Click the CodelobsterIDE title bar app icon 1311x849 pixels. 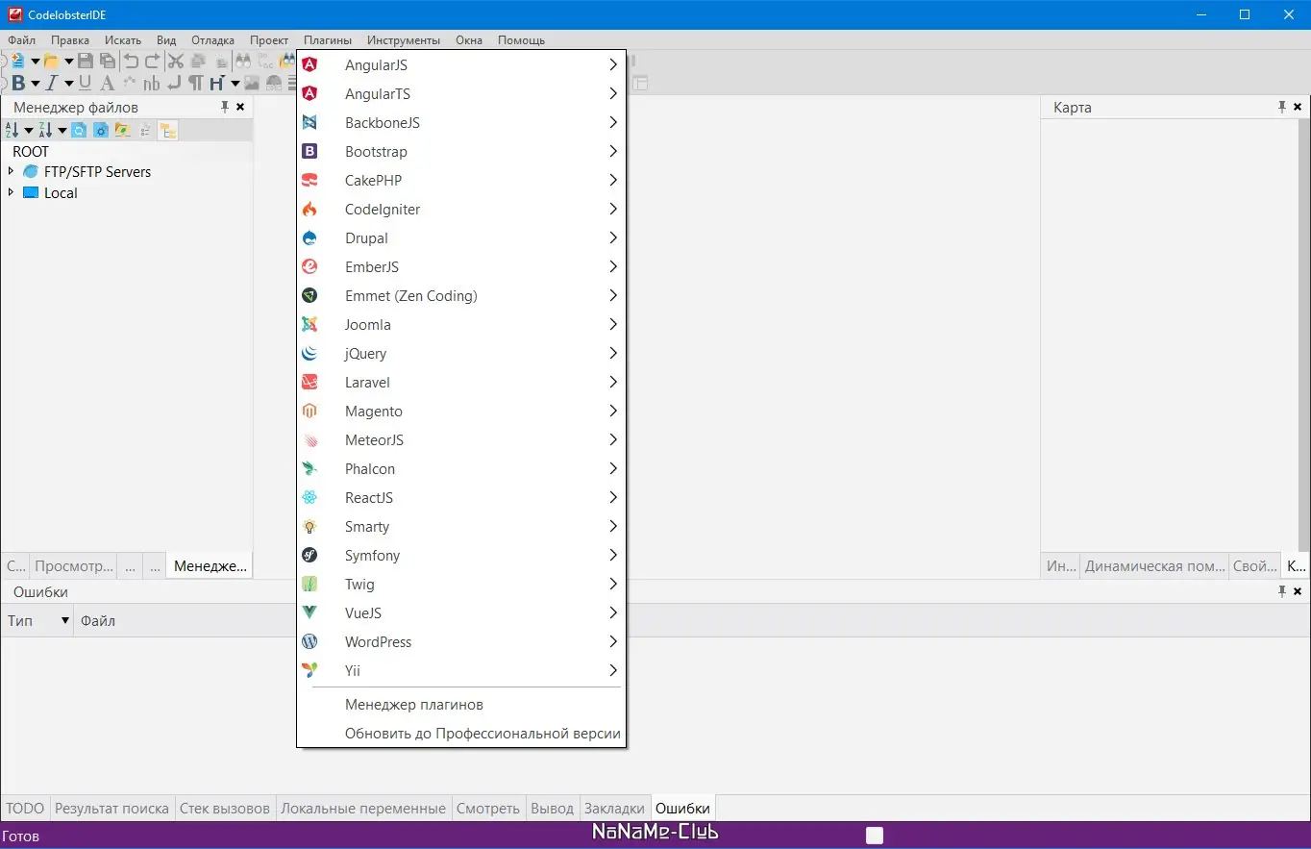(x=14, y=14)
